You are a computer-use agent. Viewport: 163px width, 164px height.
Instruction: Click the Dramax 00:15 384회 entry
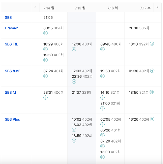(53, 28)
